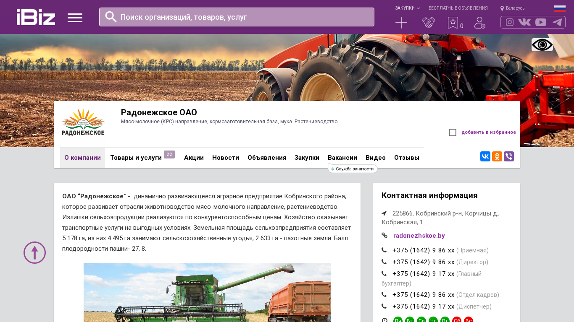This screenshot has width=574, height=322.
Task: Open the bookmarked favorites star icon
Action: click(x=453, y=23)
